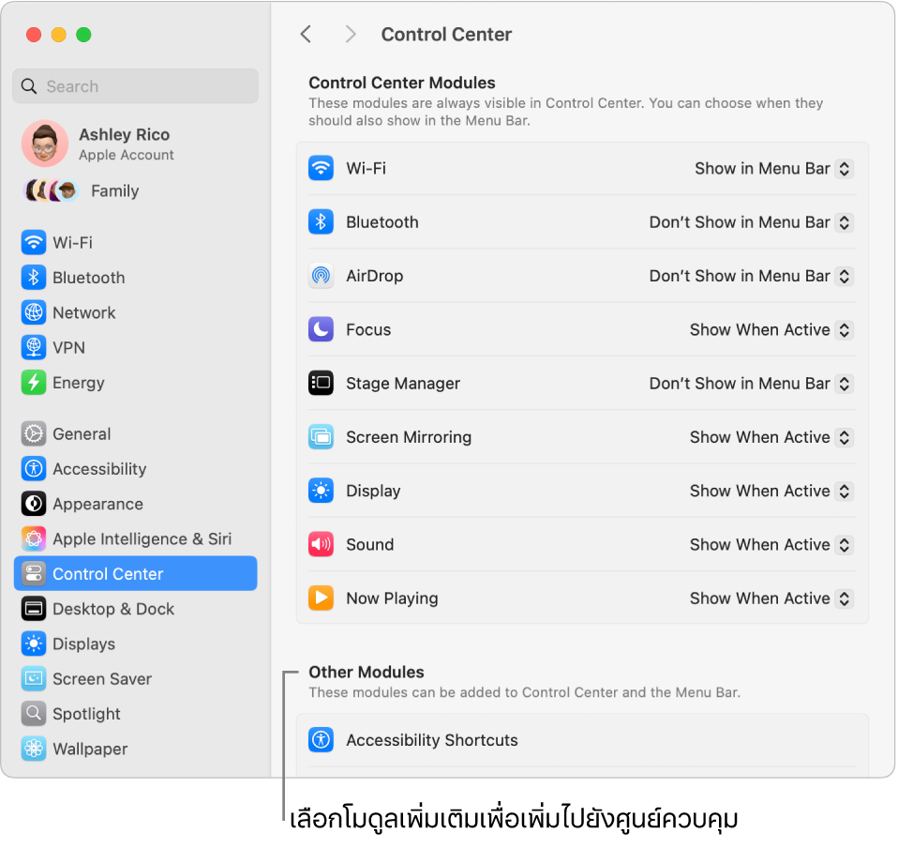Click the AirDrop module icon
Image resolution: width=898 pixels, height=848 pixels.
321,276
